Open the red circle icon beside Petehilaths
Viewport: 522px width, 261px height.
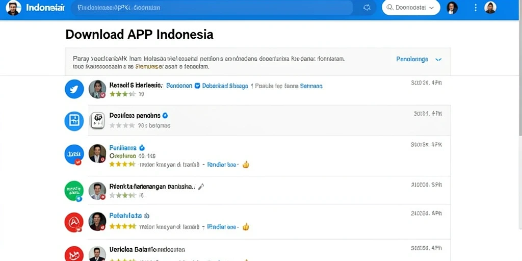(74, 222)
